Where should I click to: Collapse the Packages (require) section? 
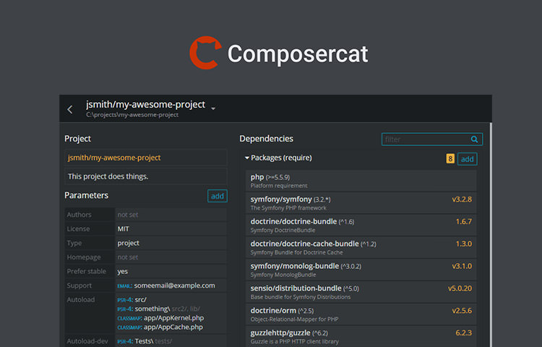[247, 158]
